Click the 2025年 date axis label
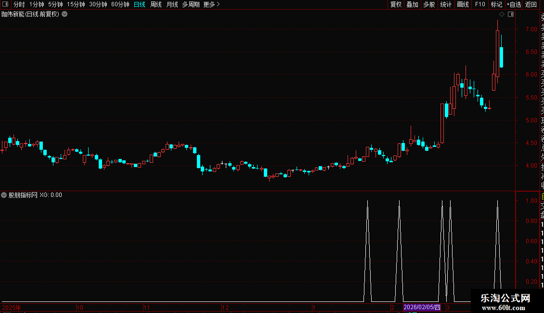This screenshot has width=544, height=313. pyautogui.click(x=12, y=307)
